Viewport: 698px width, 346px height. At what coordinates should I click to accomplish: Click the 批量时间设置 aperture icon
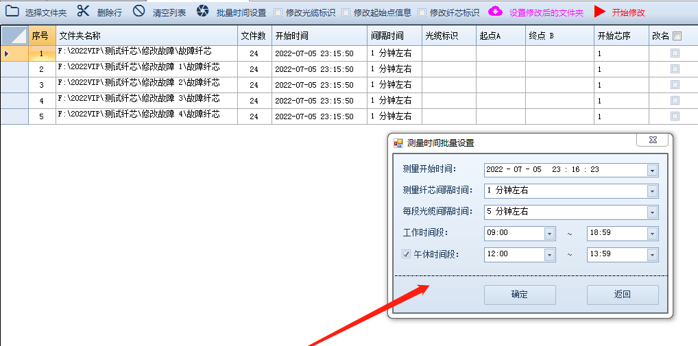click(x=203, y=11)
